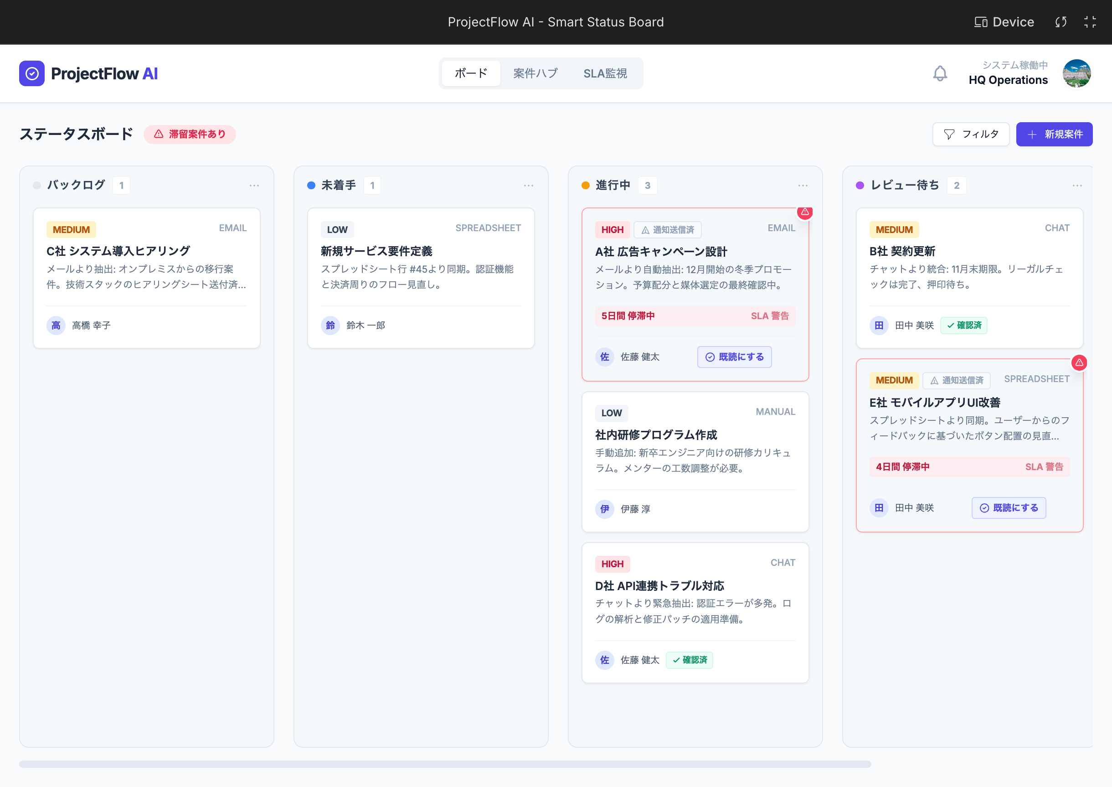Click the Device button in top bar
This screenshot has width=1112, height=787.
point(1004,22)
